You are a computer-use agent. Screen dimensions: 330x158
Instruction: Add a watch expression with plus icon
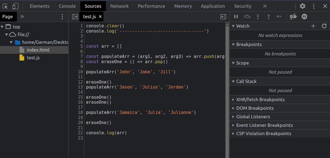click(x=313, y=26)
